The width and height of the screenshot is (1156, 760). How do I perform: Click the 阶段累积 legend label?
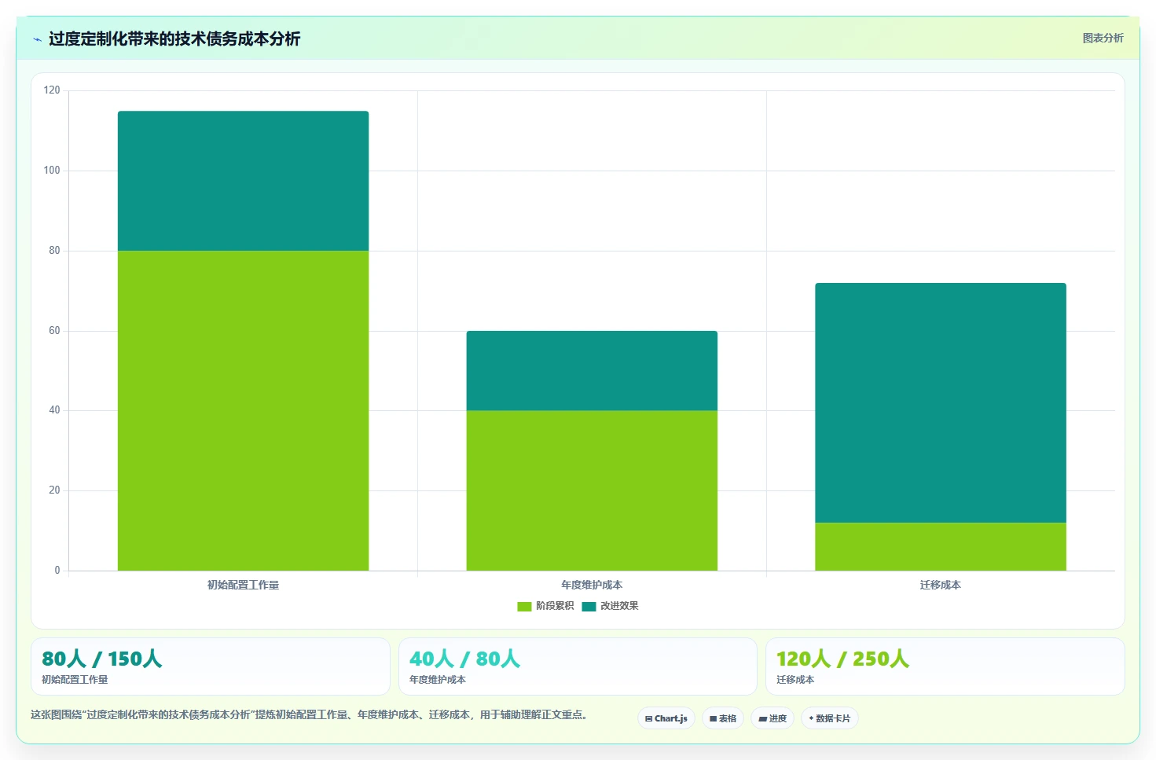tap(555, 606)
